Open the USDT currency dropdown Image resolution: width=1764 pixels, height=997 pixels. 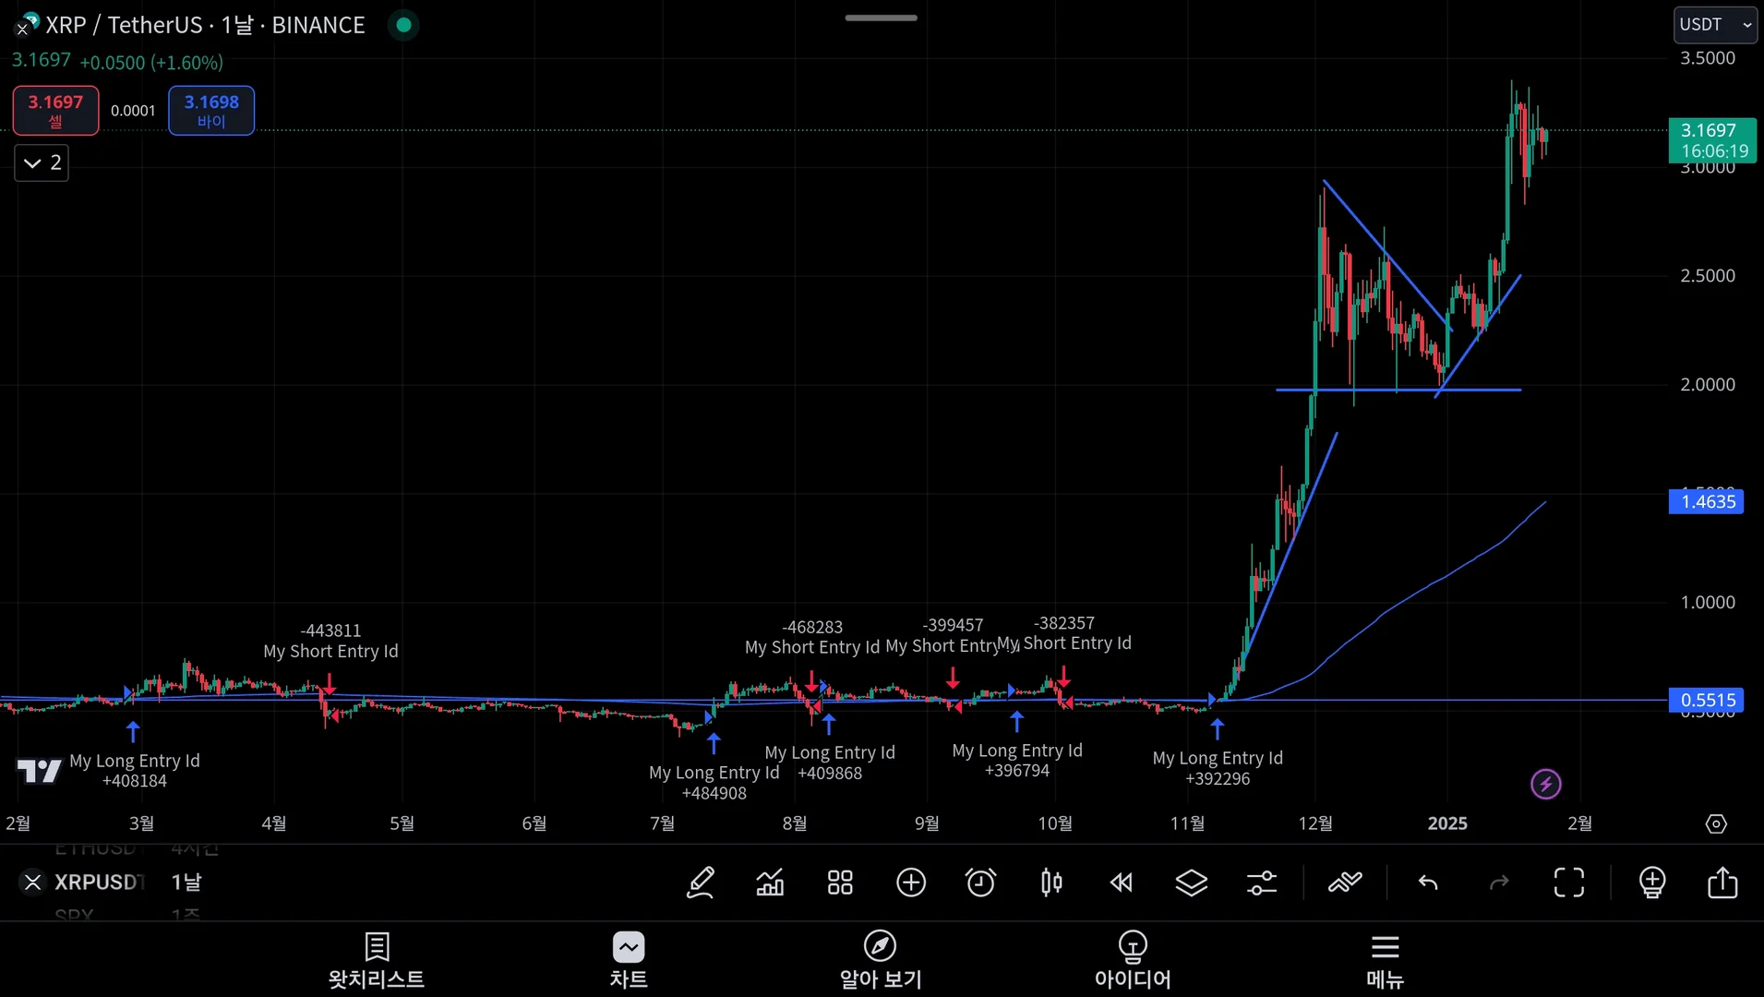(x=1715, y=25)
